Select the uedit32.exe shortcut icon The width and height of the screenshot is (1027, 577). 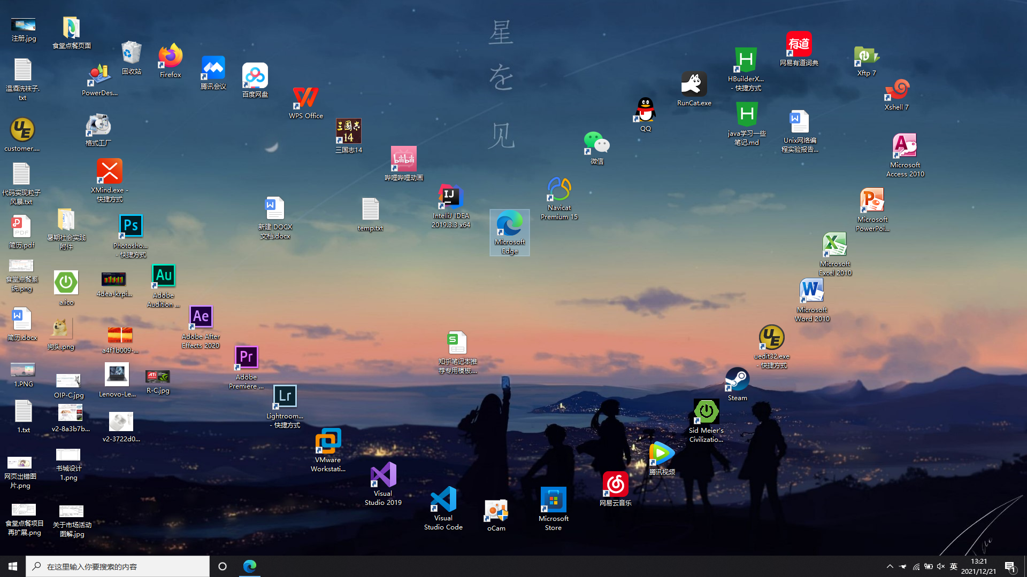772,347
